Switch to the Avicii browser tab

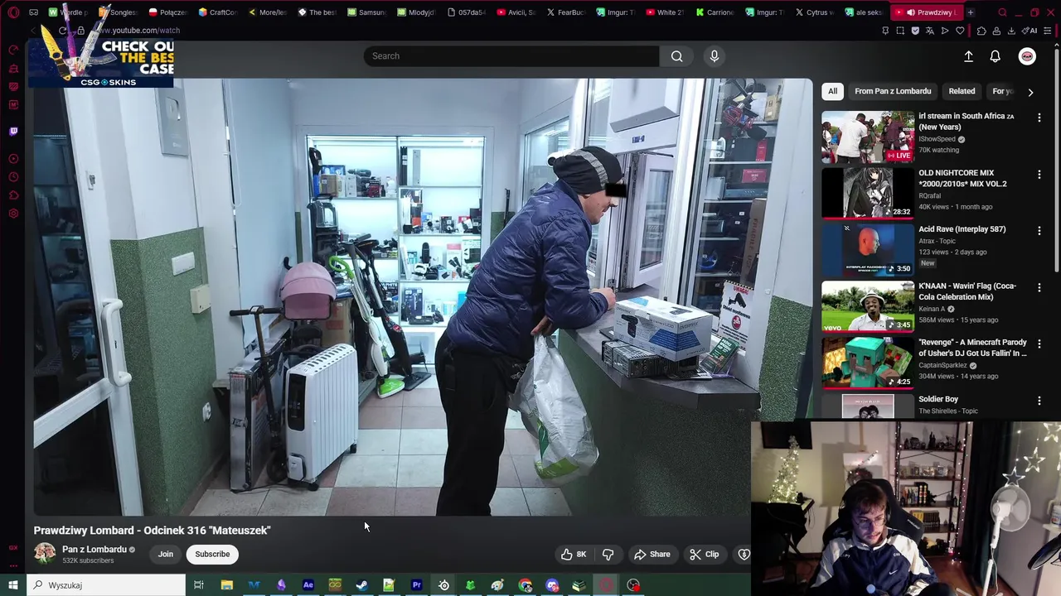point(516,12)
